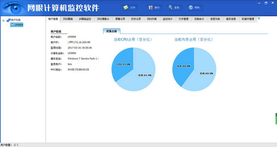
Task: Minimize the application window
Action: [259, 3]
